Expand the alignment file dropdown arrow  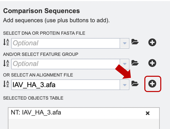[124, 85]
